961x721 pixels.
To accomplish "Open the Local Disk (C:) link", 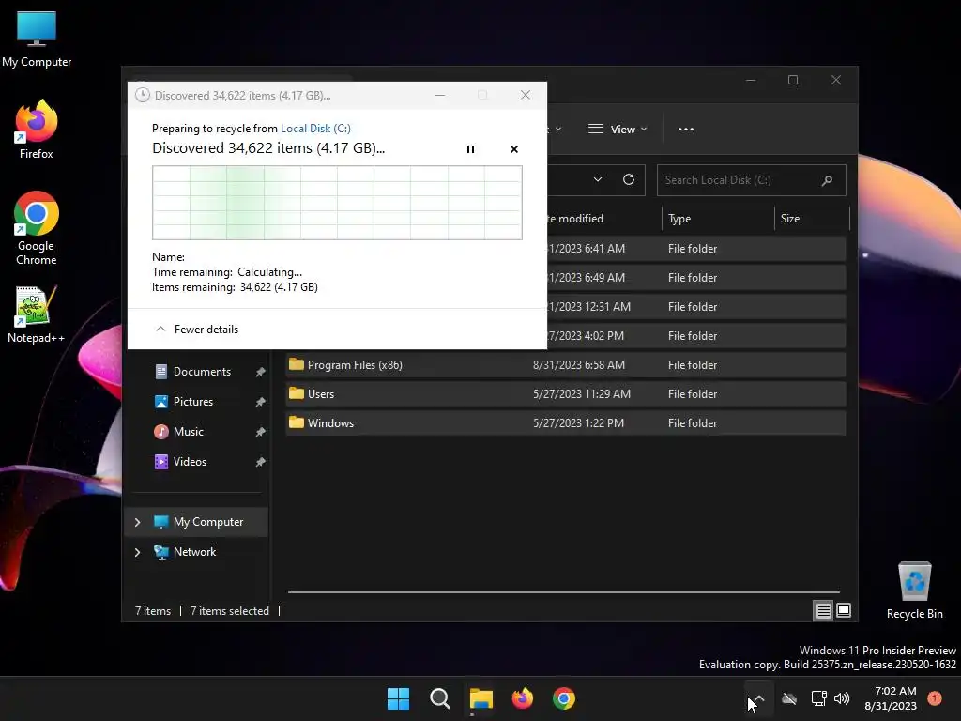I will [315, 128].
